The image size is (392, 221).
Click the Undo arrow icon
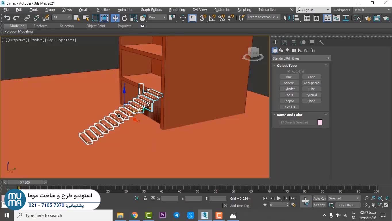tap(7, 18)
